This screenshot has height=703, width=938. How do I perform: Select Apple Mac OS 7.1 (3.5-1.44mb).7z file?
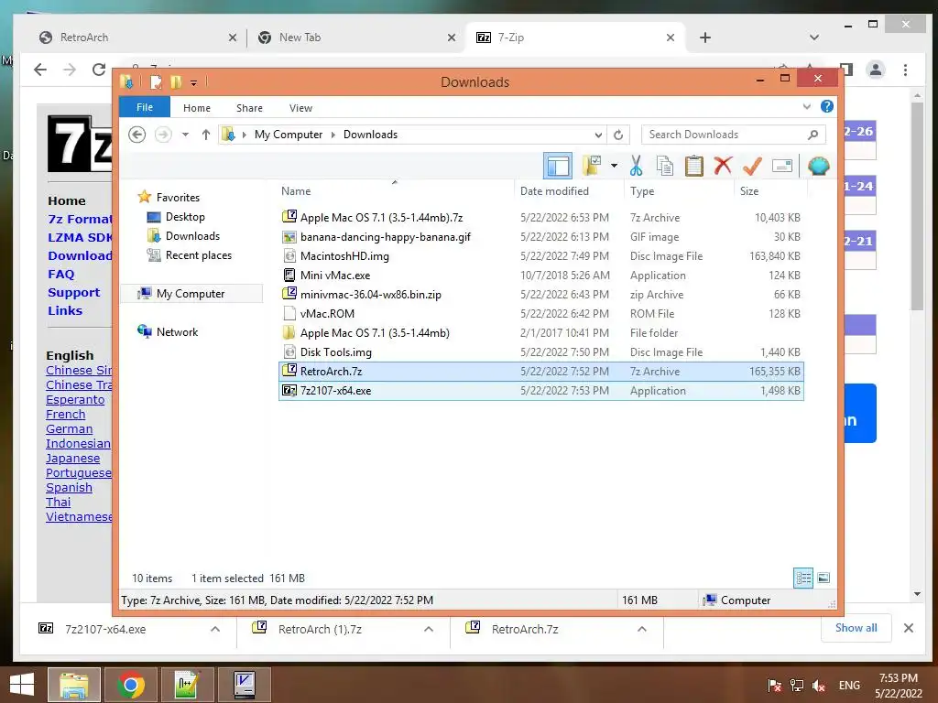540,218
